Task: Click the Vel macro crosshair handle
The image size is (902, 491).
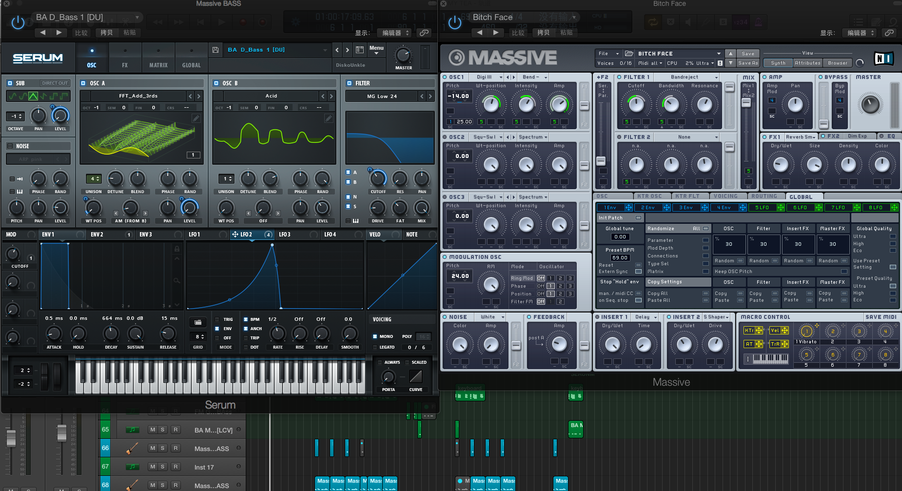Action: tap(784, 330)
